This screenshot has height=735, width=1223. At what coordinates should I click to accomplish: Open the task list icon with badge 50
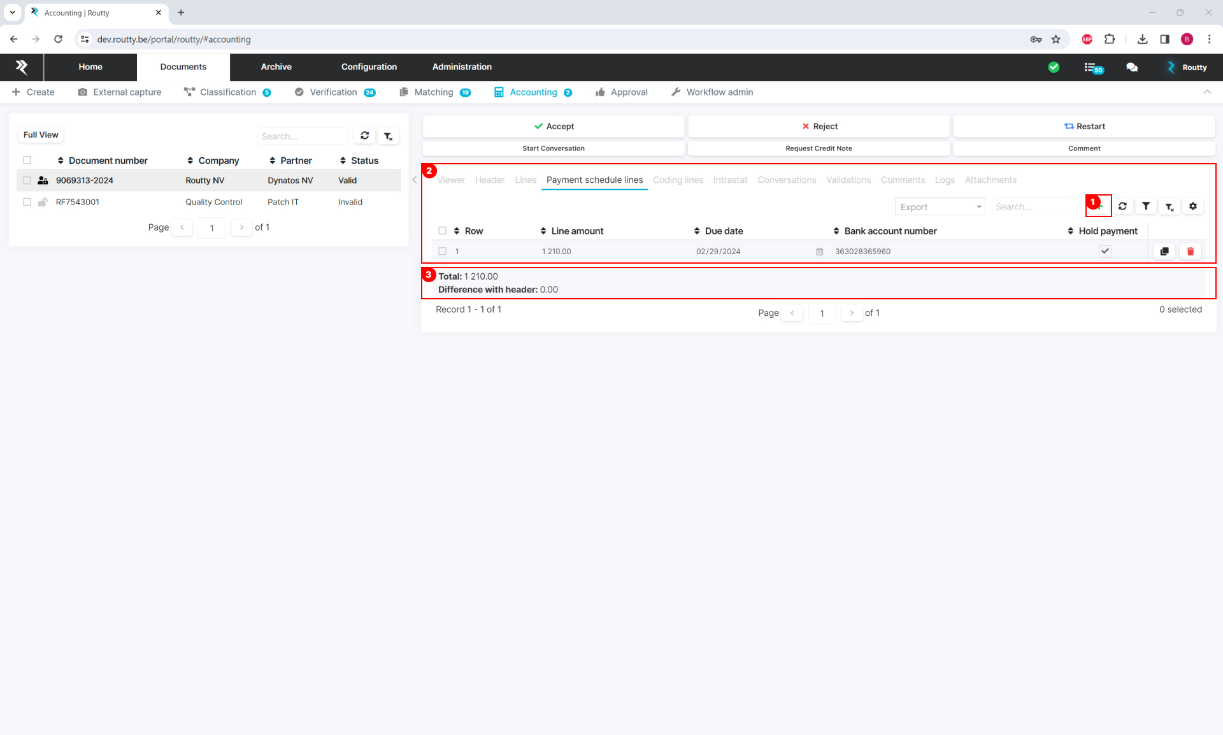click(x=1092, y=67)
